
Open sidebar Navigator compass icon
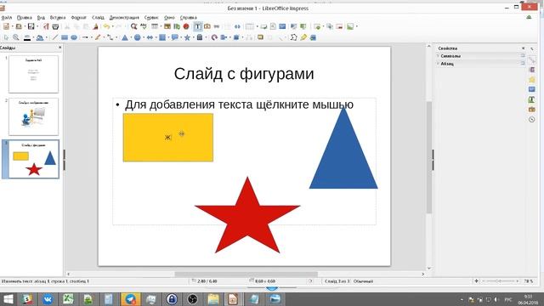coord(532,119)
